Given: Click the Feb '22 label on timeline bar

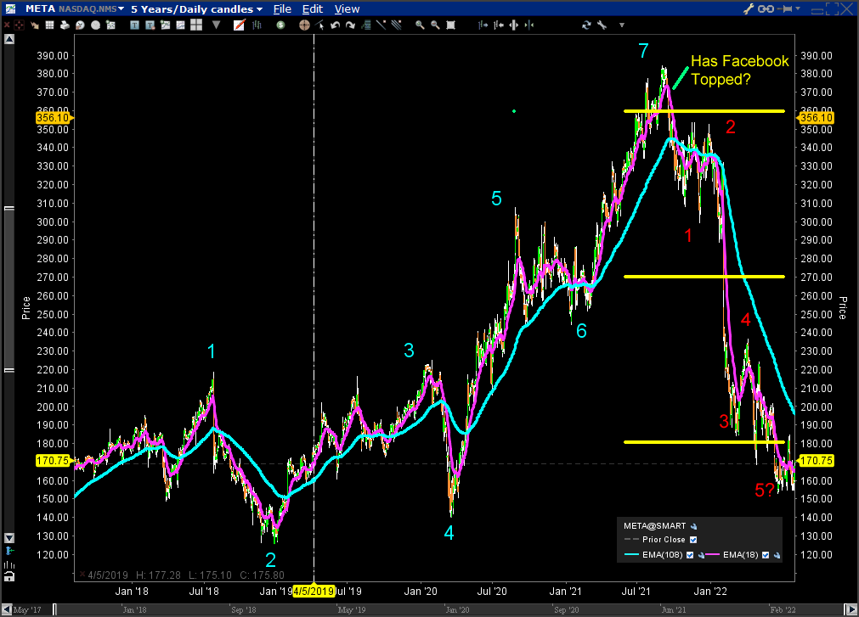Looking at the screenshot, I should click(x=783, y=610).
